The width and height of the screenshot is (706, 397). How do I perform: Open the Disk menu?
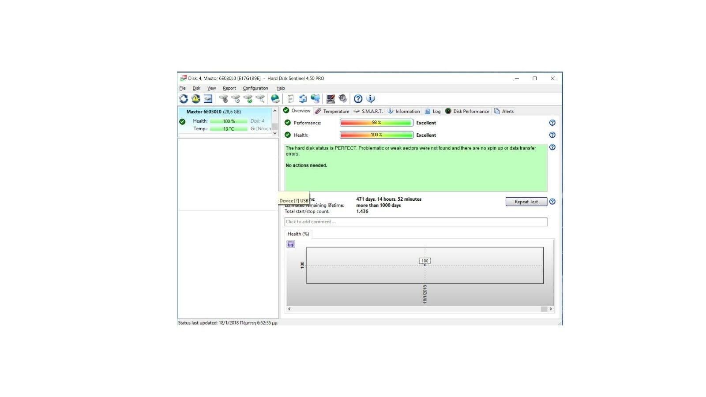[196, 88]
